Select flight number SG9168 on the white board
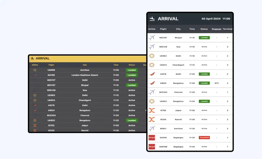The image size is (262, 159). point(163,147)
